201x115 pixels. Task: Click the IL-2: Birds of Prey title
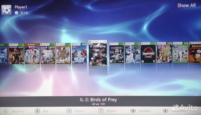[x=98, y=100]
